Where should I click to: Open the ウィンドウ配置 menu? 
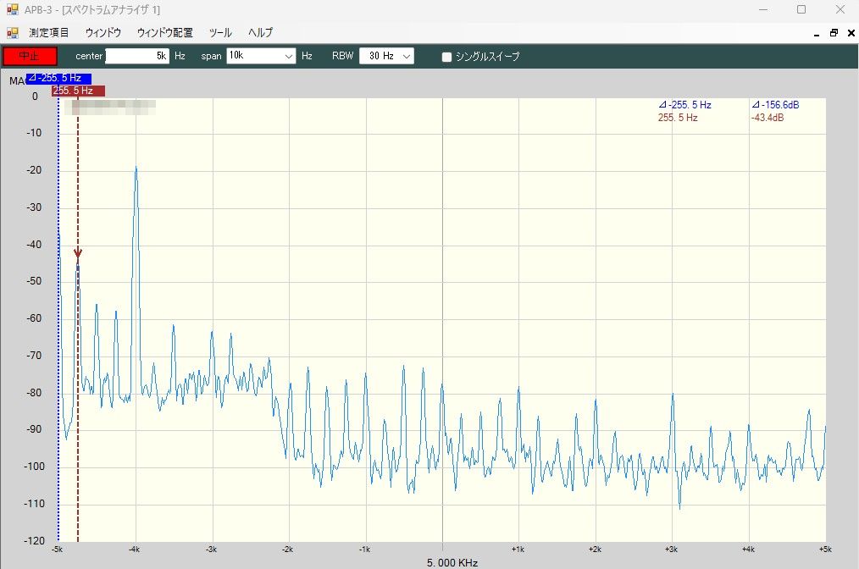tap(164, 33)
